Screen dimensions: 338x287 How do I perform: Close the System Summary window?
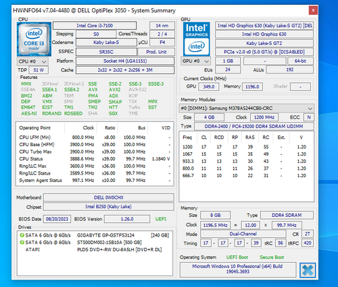click(313, 10)
